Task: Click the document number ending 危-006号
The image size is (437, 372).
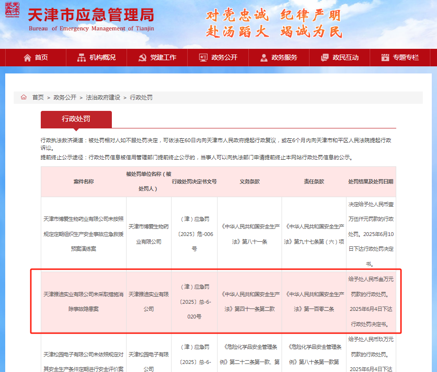Action: (x=194, y=234)
